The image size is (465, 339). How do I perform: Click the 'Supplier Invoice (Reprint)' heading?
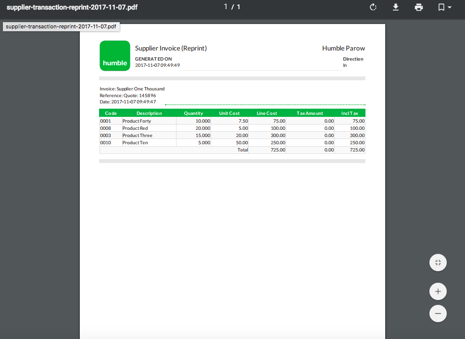tap(171, 49)
